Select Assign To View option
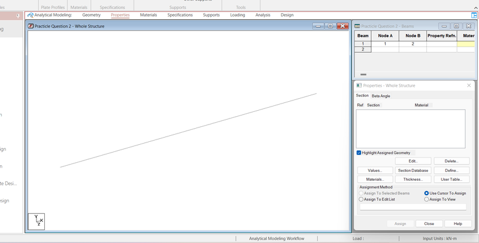 click(426, 199)
